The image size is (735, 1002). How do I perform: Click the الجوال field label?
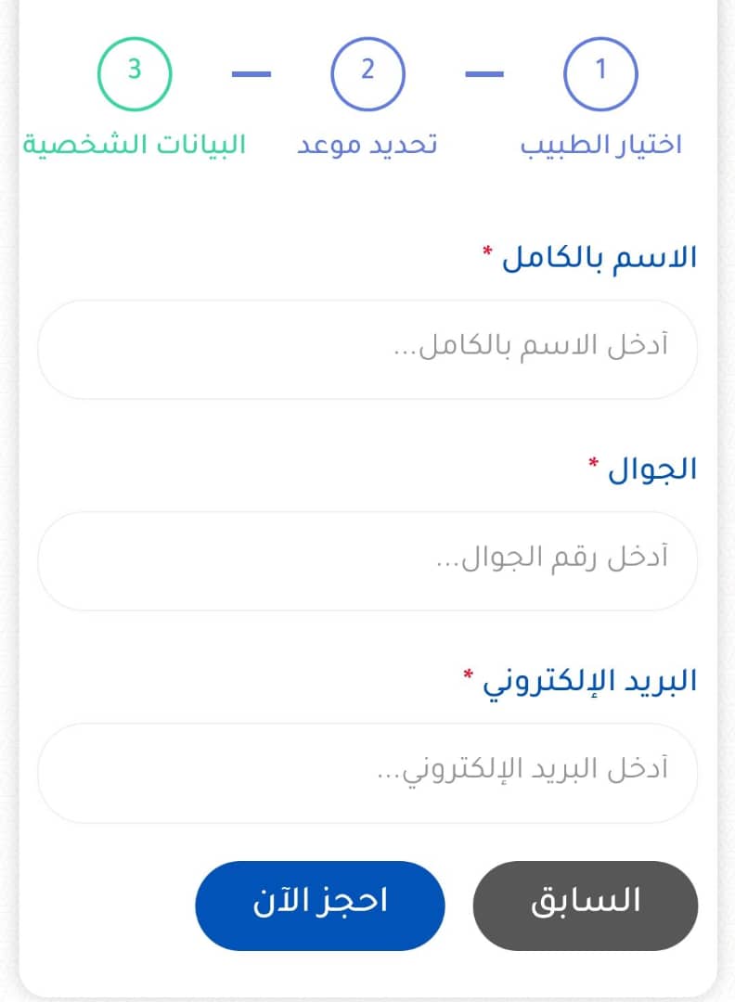pos(651,469)
